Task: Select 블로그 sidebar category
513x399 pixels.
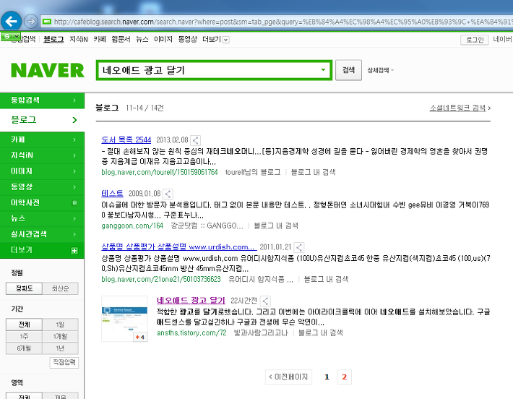Action: pyautogui.click(x=42, y=120)
